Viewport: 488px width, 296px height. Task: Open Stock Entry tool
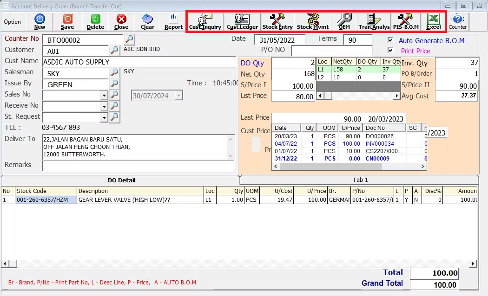click(277, 22)
